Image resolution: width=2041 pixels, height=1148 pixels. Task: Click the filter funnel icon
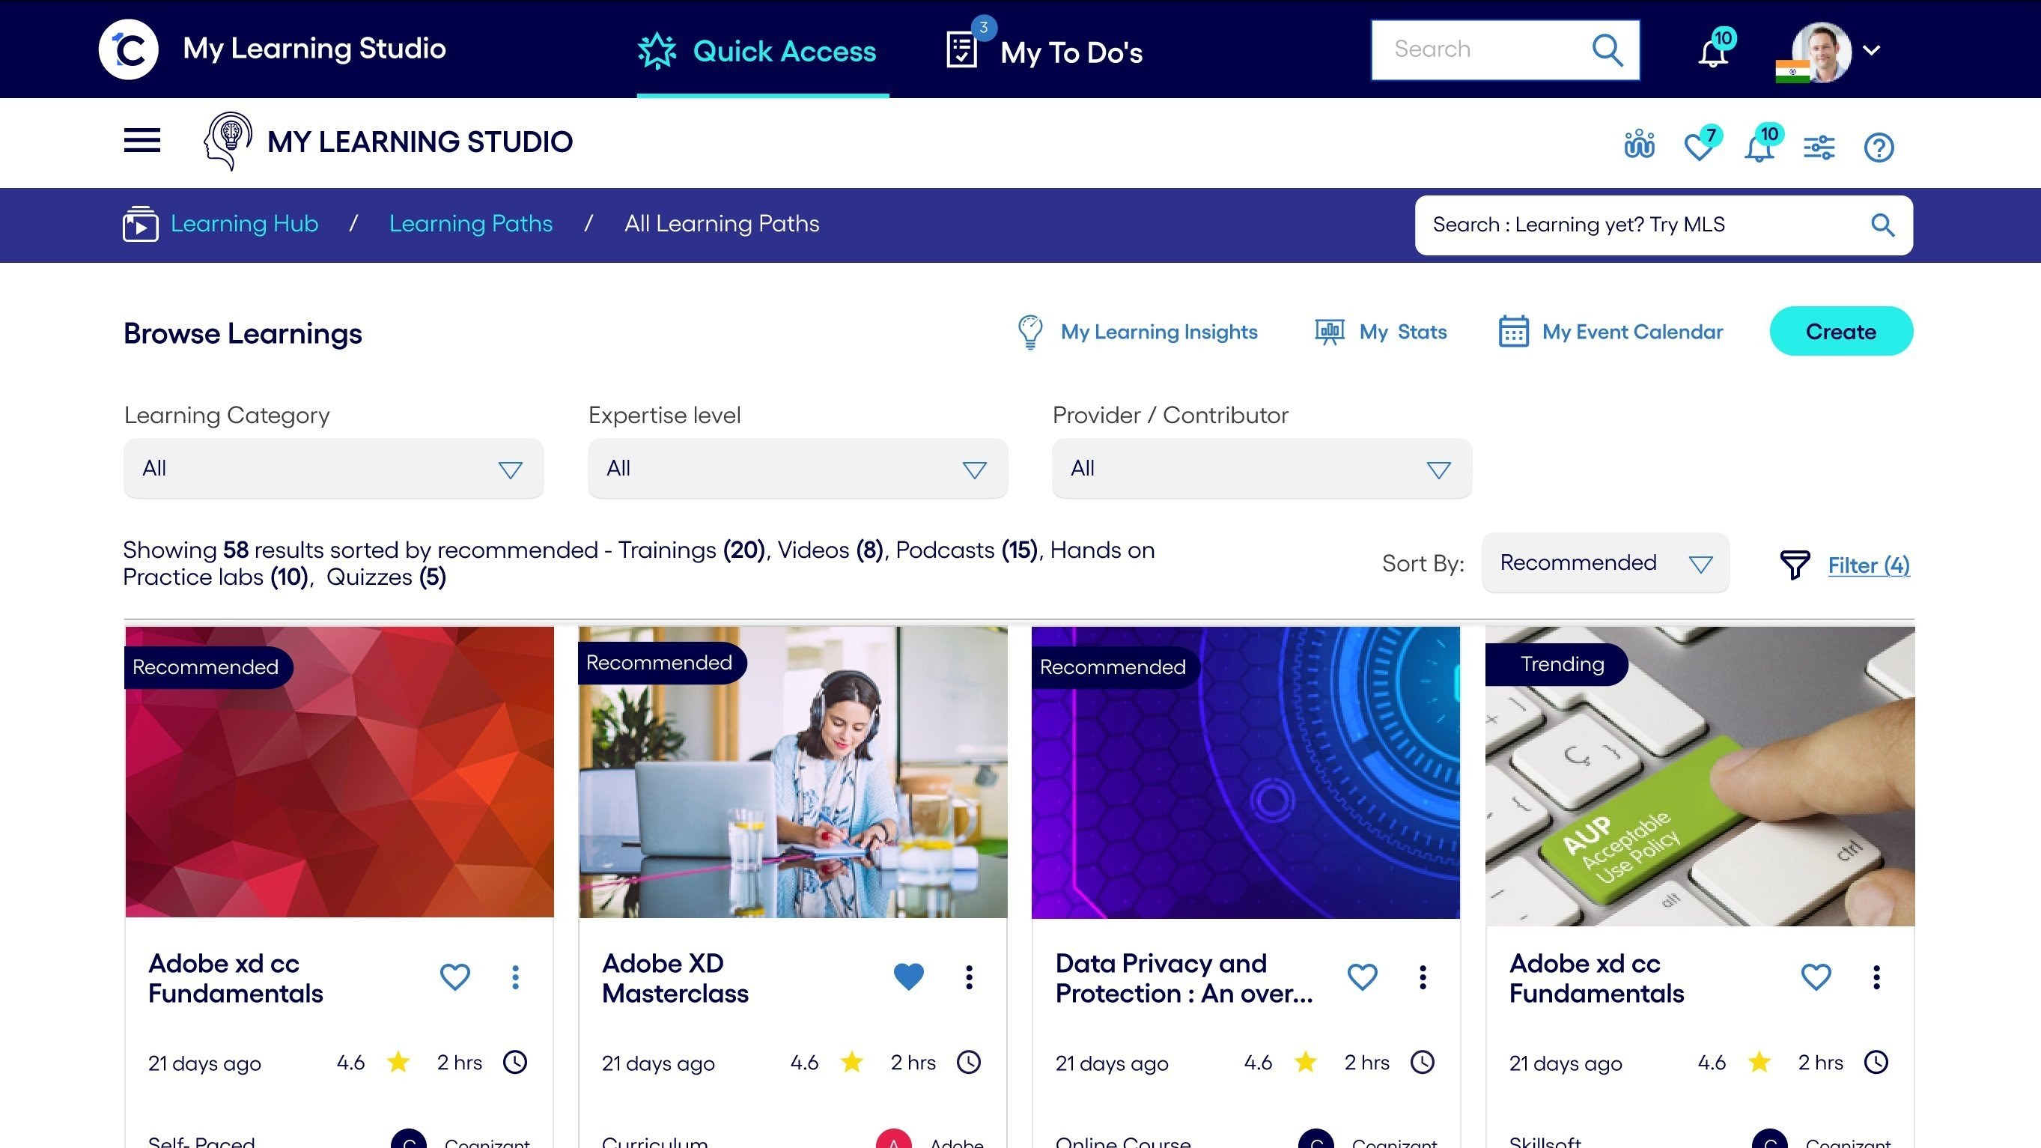(1795, 565)
